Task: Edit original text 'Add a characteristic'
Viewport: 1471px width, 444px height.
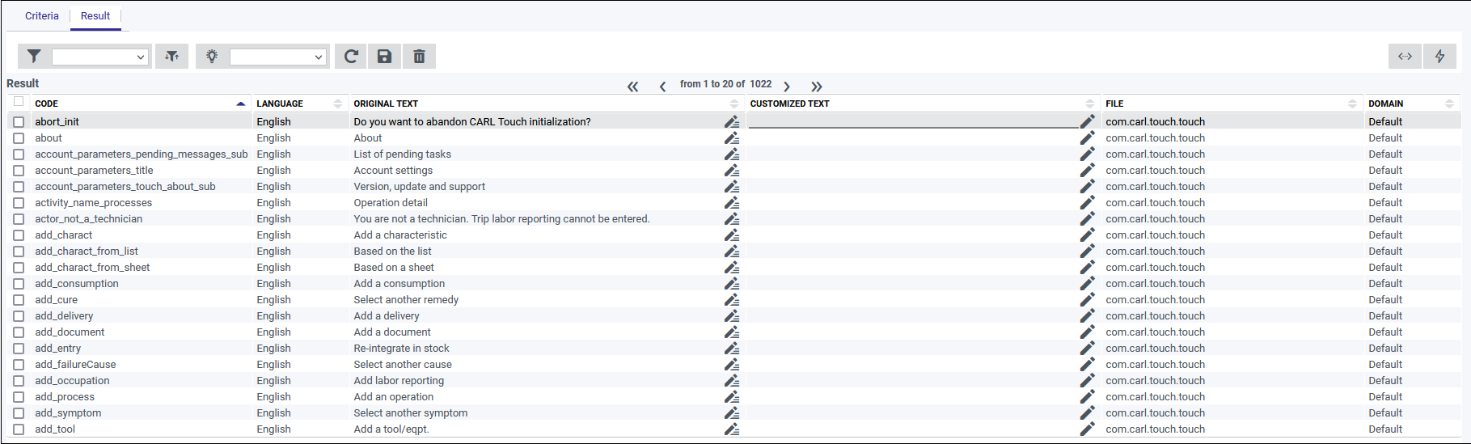Action: click(x=731, y=235)
